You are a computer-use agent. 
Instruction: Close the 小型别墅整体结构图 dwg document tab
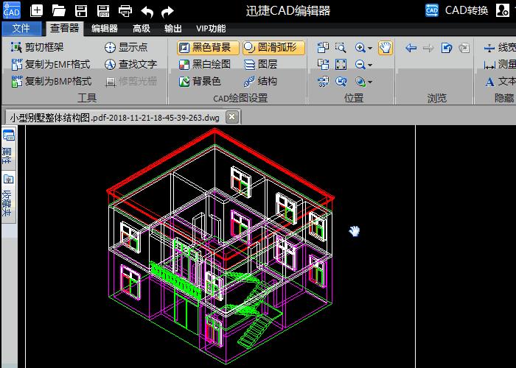pyautogui.click(x=231, y=116)
